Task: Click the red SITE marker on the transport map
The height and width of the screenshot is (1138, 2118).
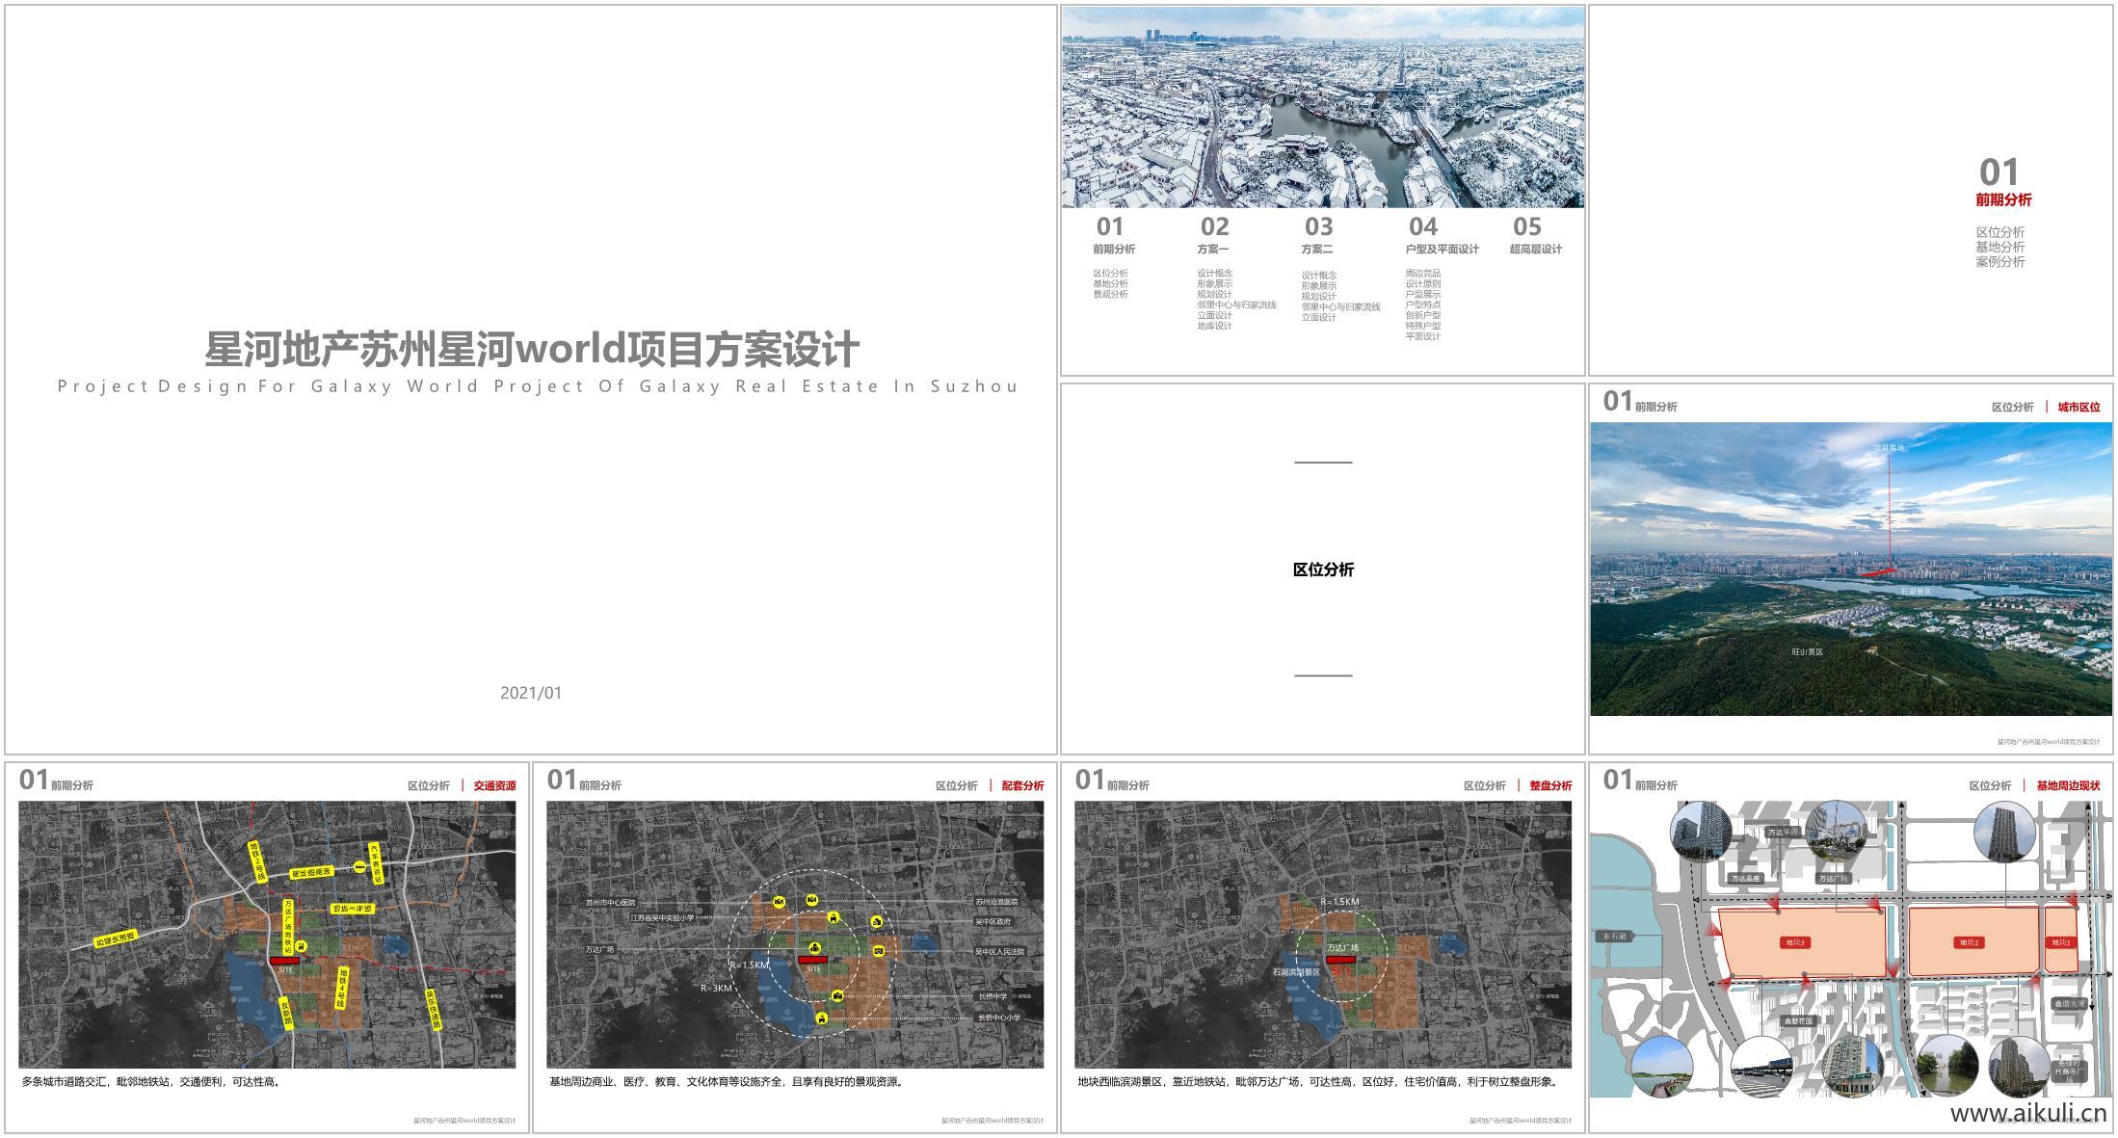Action: pos(285,961)
